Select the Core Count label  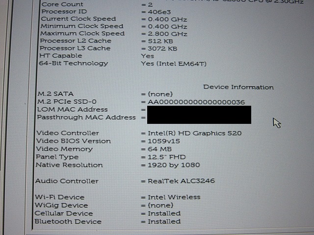(x=62, y=4)
